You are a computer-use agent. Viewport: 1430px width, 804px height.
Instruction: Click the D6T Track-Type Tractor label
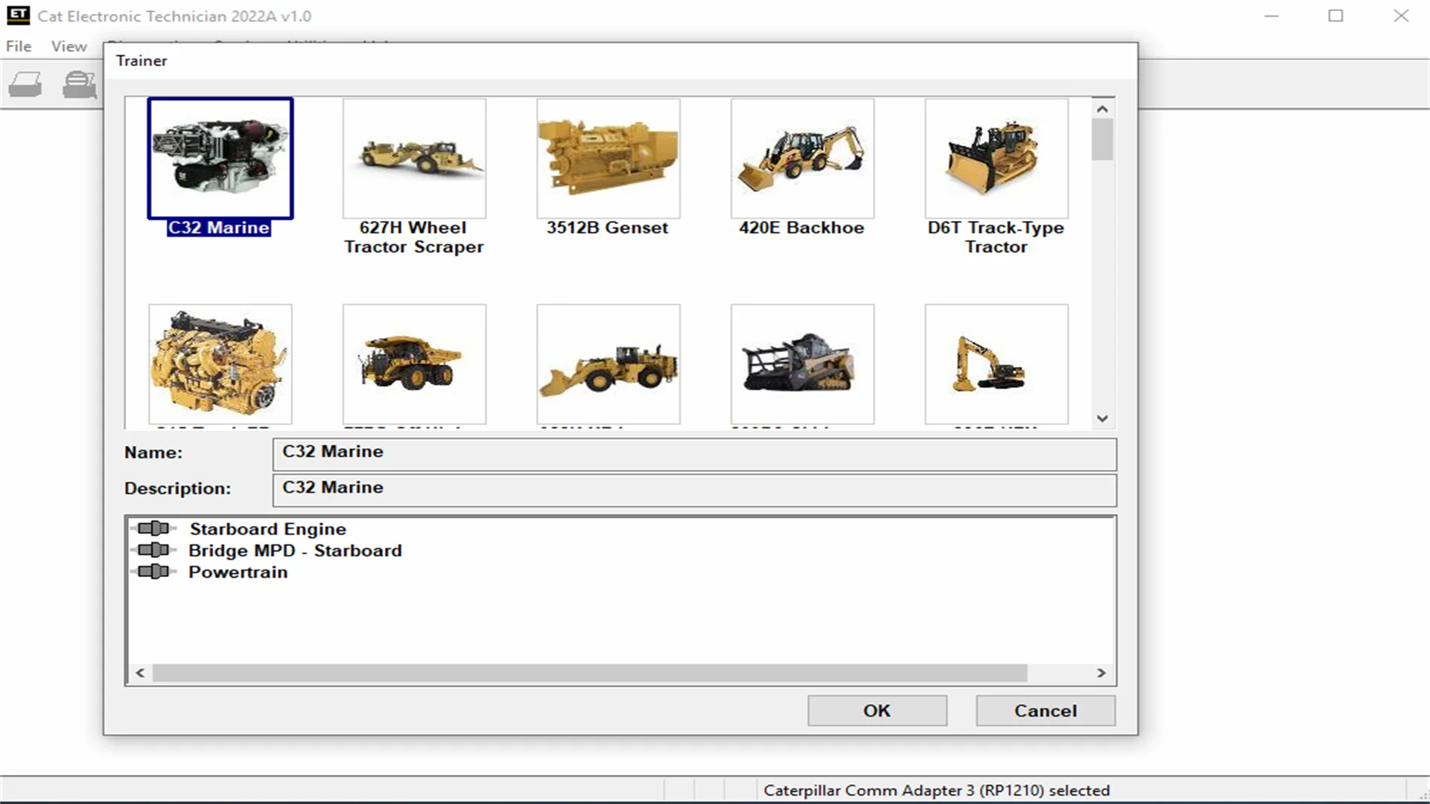(997, 237)
